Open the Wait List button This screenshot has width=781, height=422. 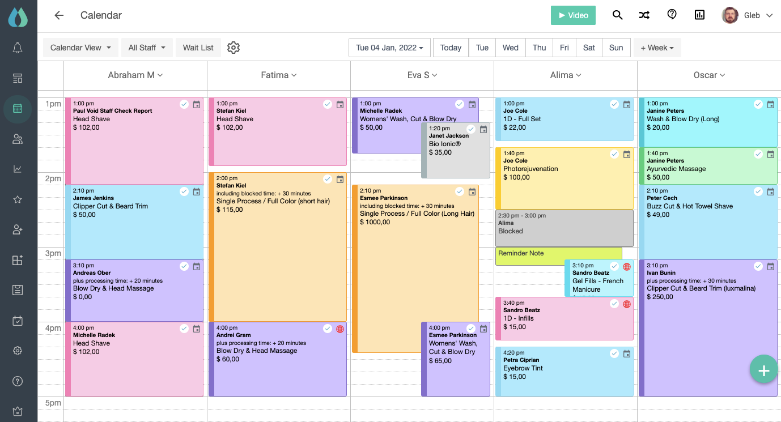point(198,48)
